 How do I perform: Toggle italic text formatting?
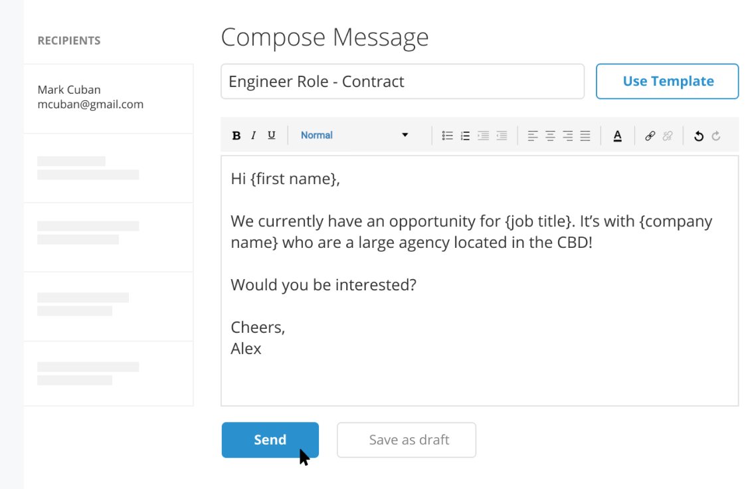click(254, 136)
